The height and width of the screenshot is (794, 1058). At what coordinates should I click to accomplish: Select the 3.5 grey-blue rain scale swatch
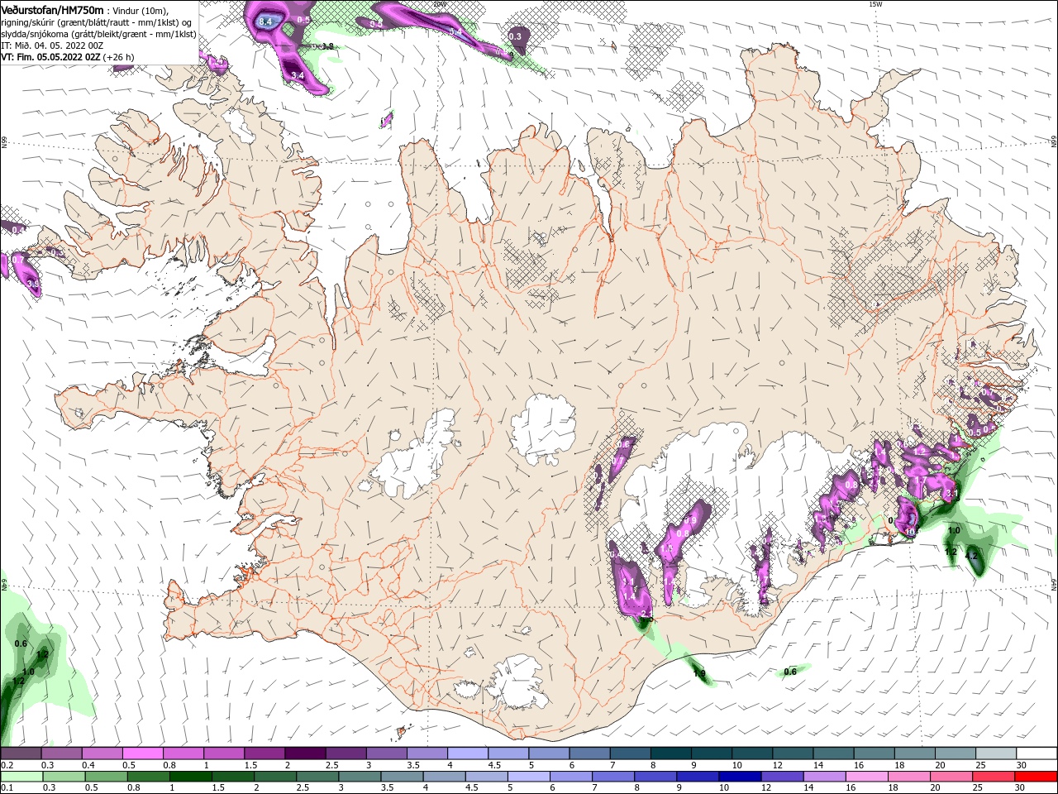(x=402, y=777)
